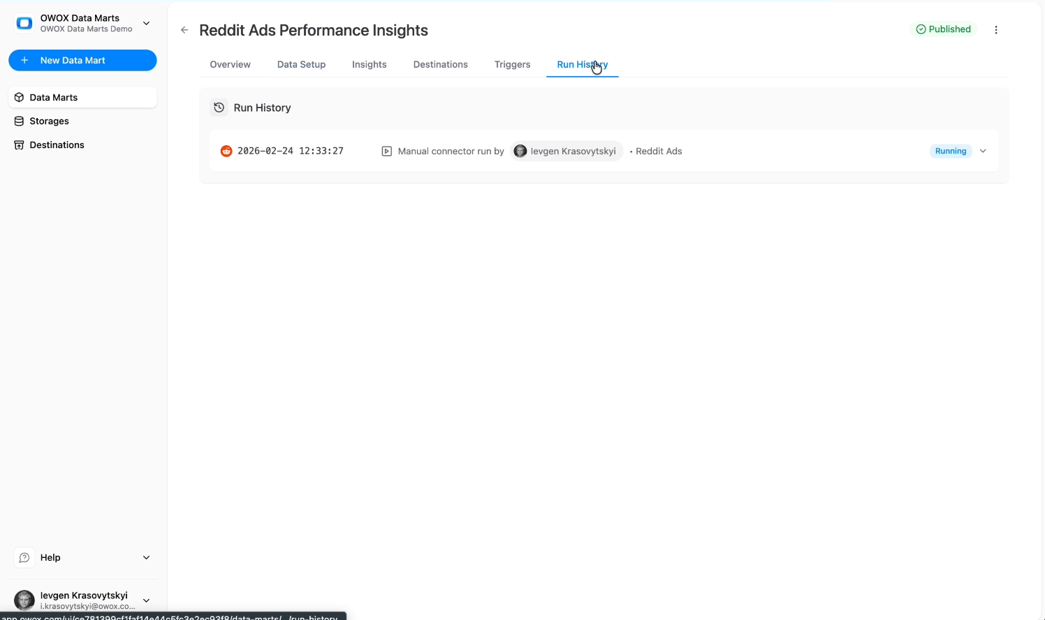Screen dimensions: 1045x620
Task: Click the Run History clock icon
Action: point(219,108)
